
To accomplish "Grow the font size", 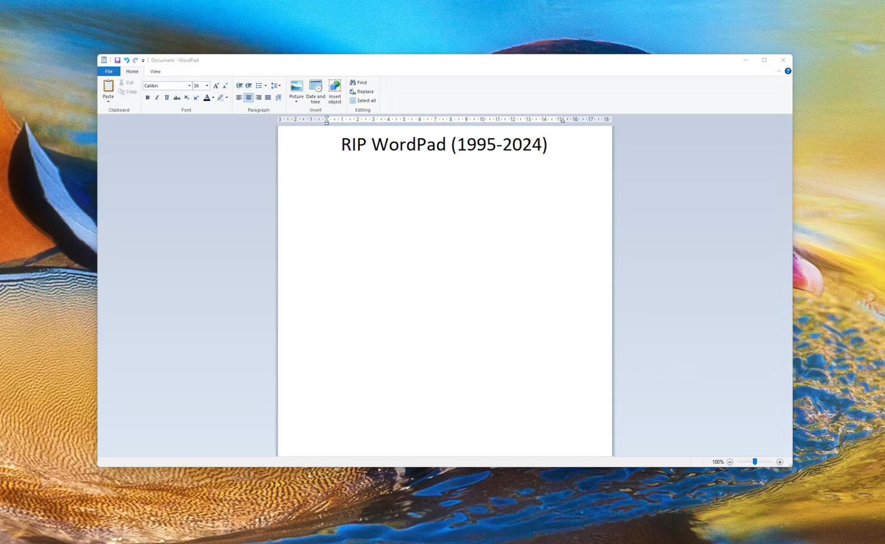I will (216, 86).
